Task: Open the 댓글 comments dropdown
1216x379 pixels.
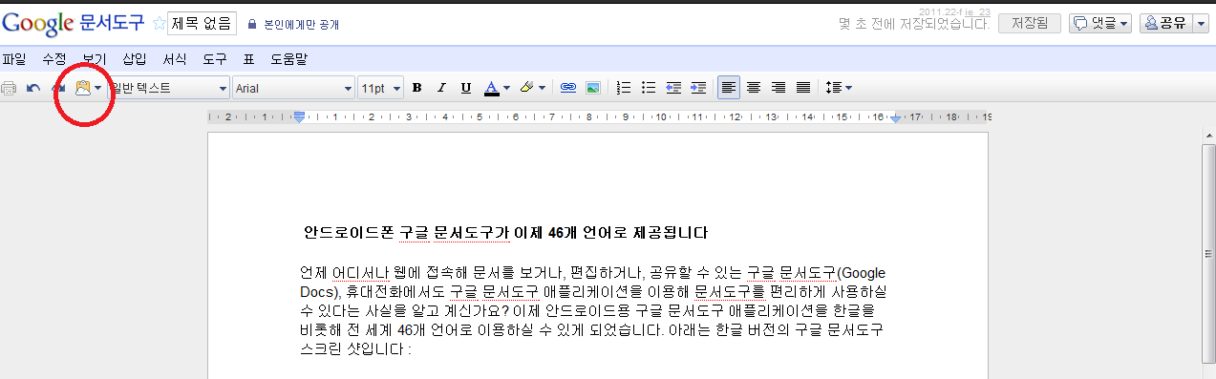Action: (x=1101, y=24)
